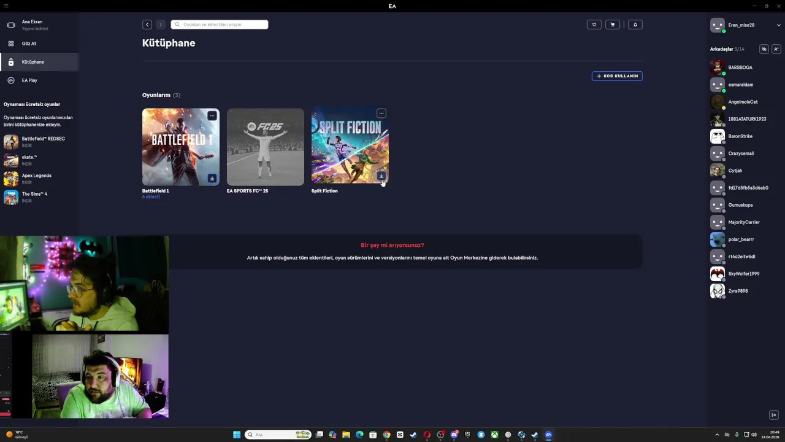Open friend MajorityCarrier
785x442 pixels.
[745, 222]
